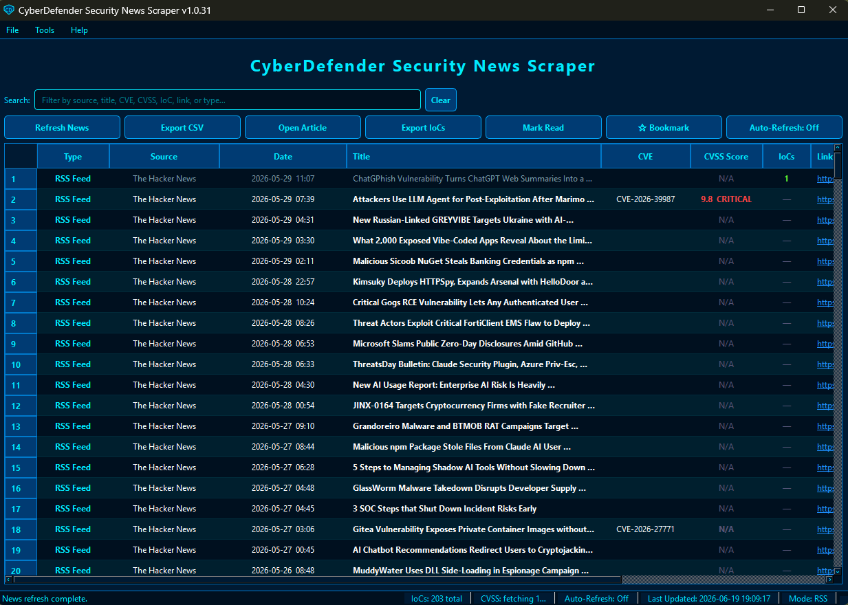Viewport: 848px width, 605px height.
Task: Select the MuddyWater DLL Side-Loading article
Action: point(471,570)
